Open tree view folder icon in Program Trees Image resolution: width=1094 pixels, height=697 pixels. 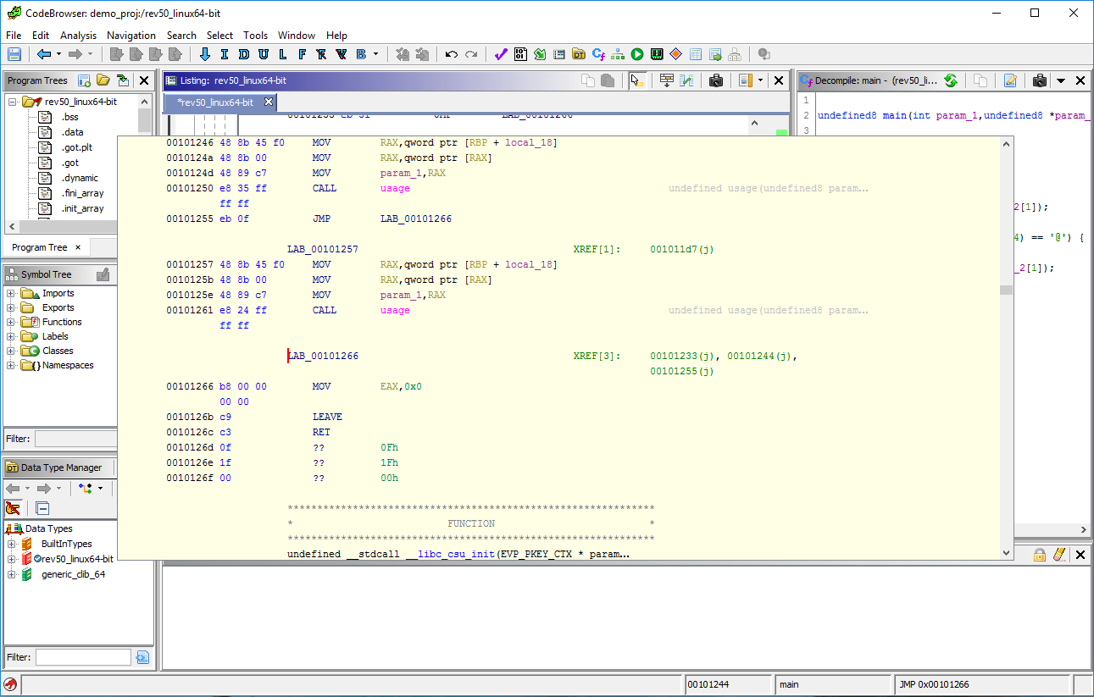point(103,80)
